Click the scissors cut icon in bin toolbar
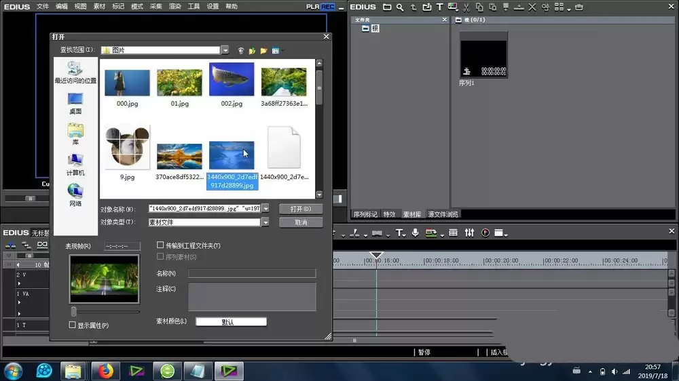 pyautogui.click(x=466, y=7)
